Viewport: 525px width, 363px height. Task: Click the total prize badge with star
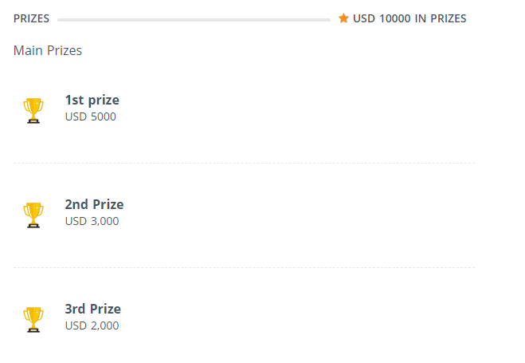point(402,18)
